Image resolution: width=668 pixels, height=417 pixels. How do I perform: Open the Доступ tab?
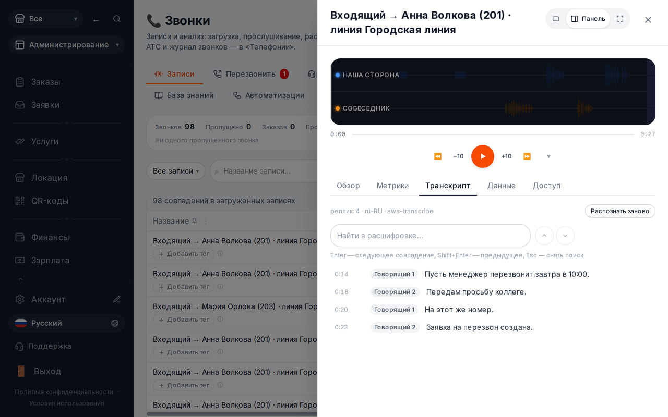pyautogui.click(x=546, y=186)
